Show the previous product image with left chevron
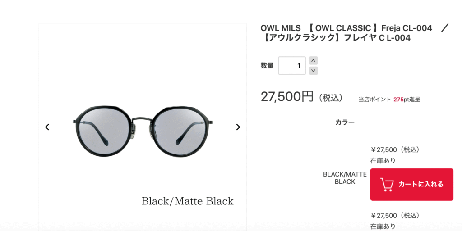 click(47, 127)
